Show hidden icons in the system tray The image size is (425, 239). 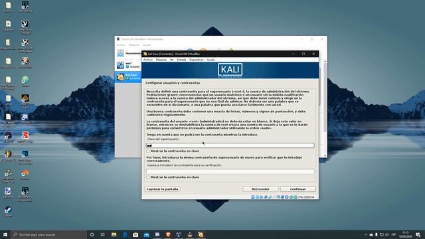pyautogui.click(x=366, y=234)
